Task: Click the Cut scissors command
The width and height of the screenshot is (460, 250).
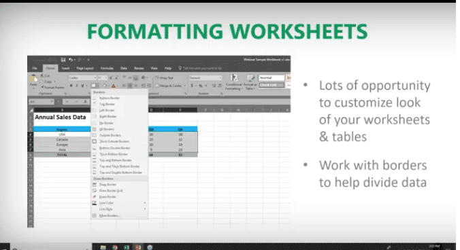Action: (45, 75)
